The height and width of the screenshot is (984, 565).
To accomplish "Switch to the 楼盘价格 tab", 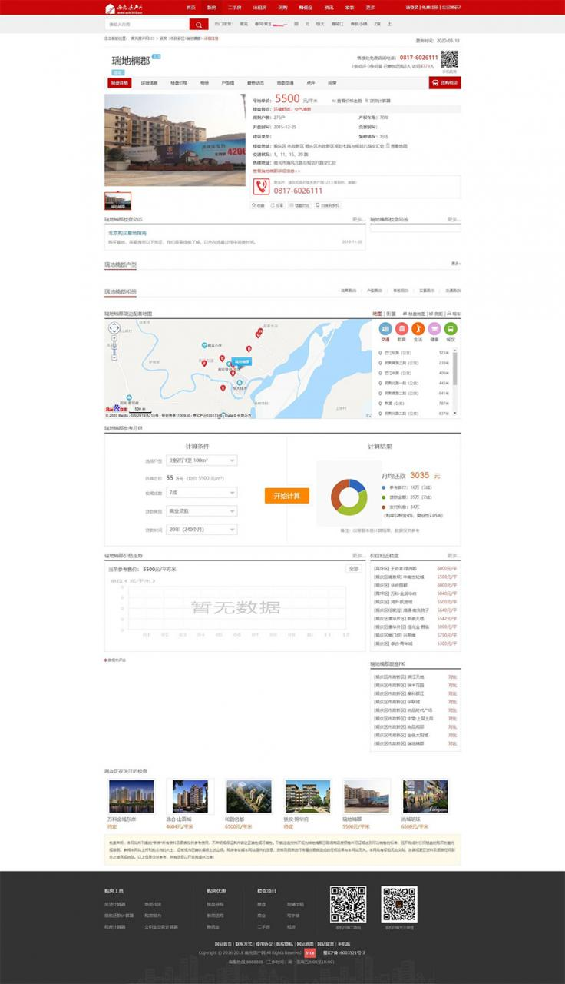I will click(179, 83).
